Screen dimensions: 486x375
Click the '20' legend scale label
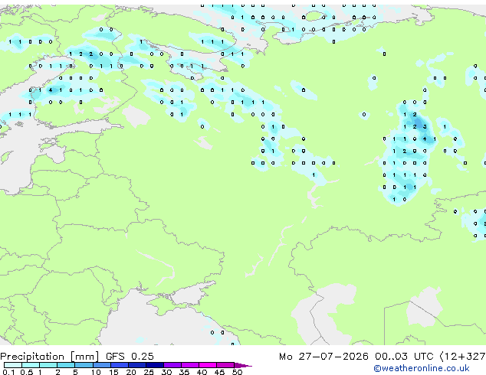click(x=131, y=372)
